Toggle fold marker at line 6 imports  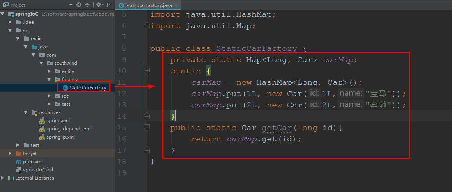point(147,26)
